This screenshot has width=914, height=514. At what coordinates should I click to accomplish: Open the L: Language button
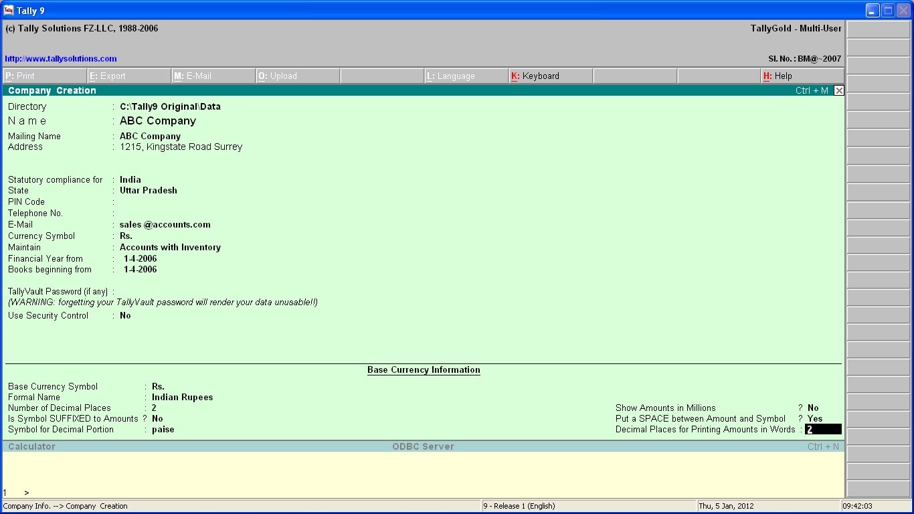[x=466, y=76]
